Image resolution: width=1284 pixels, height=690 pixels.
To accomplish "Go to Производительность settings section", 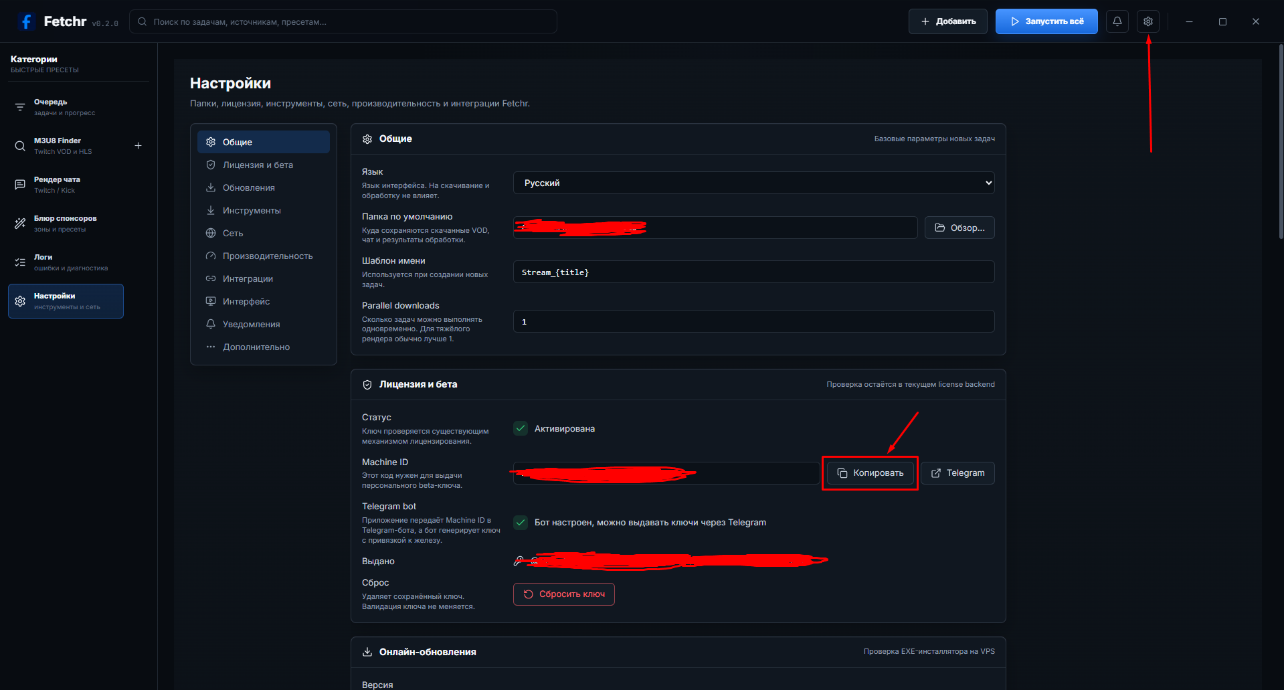I will tap(264, 256).
